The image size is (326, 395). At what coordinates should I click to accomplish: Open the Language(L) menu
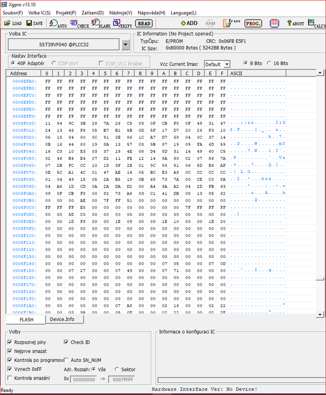(183, 13)
